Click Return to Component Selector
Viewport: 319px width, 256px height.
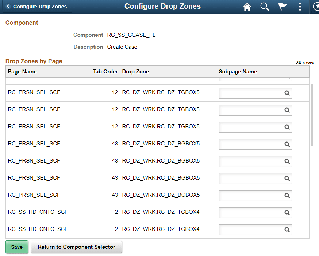[x=76, y=247]
